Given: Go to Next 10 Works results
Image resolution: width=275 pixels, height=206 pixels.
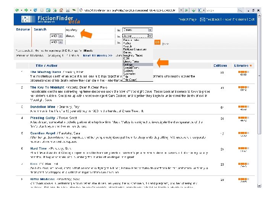Looking at the screenshot, I should 98,56.
